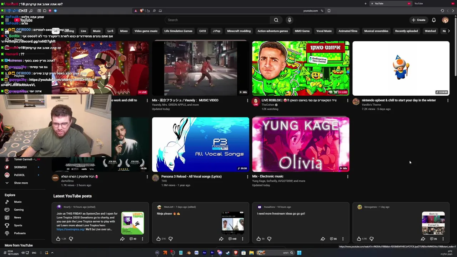Select the Lo-fi filter chip
457x257 pixels.
tap(110, 31)
